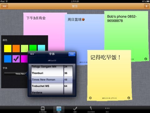Select the checked purple color swatch

tap(16, 59)
